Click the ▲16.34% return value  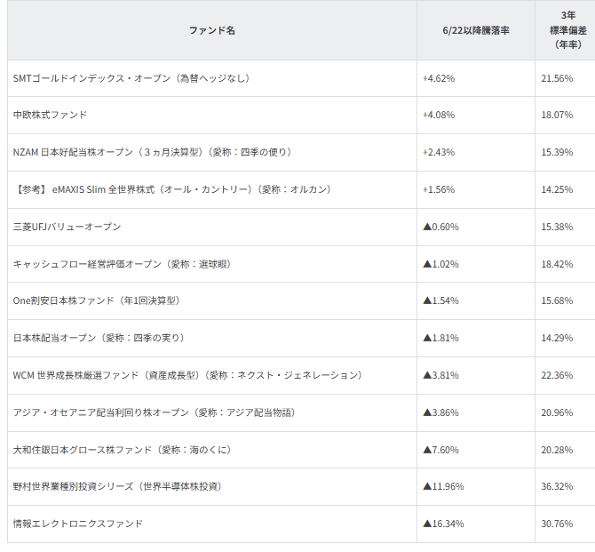pos(443,524)
